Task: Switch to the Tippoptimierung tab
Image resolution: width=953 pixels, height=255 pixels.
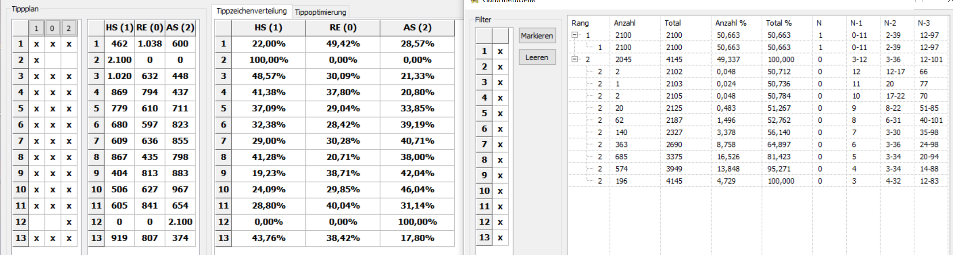Action: [320, 12]
